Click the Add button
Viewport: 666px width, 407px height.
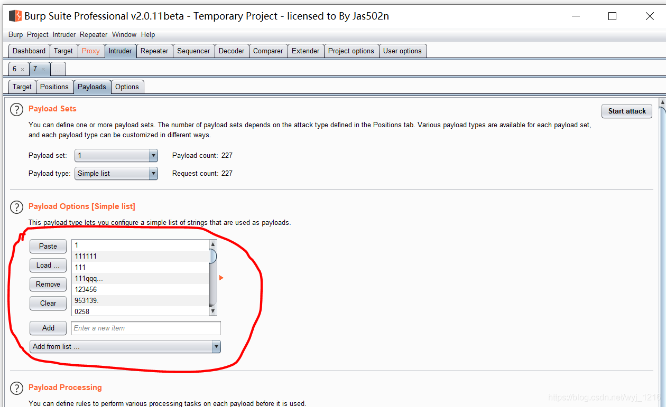coord(48,328)
